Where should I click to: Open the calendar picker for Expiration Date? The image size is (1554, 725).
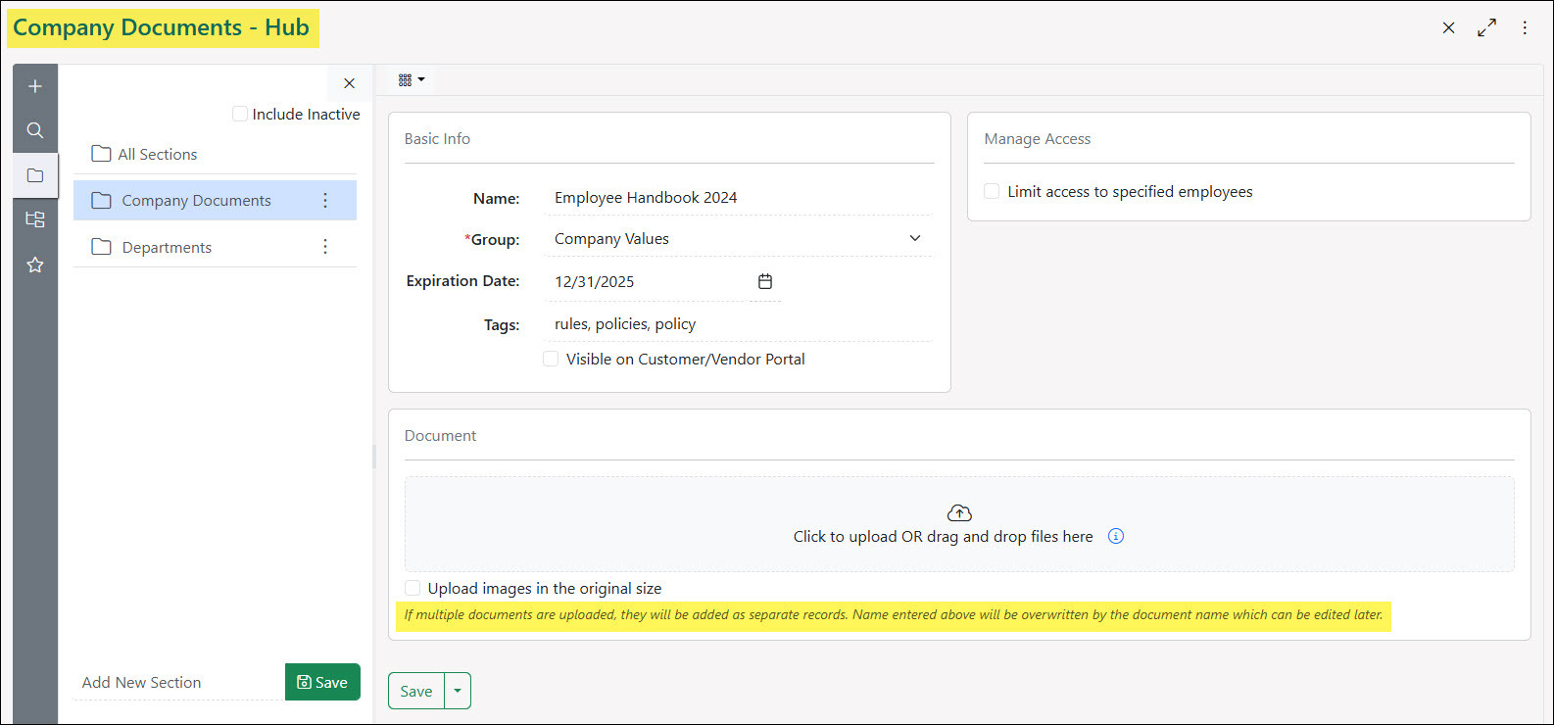[x=765, y=281]
